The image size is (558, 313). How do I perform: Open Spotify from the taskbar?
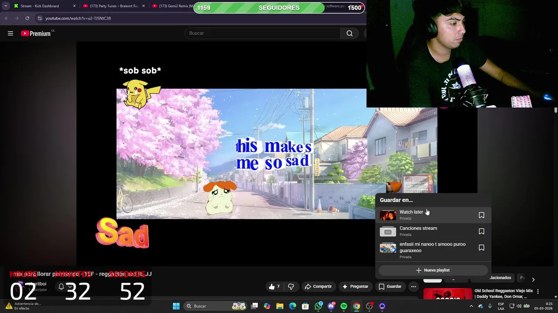tap(344, 306)
